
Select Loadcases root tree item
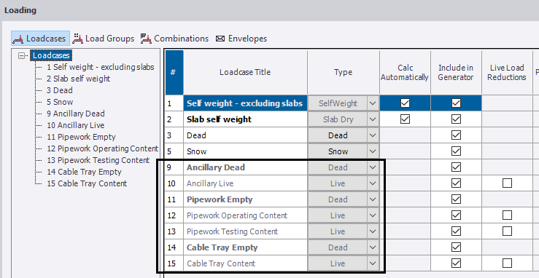(x=51, y=55)
